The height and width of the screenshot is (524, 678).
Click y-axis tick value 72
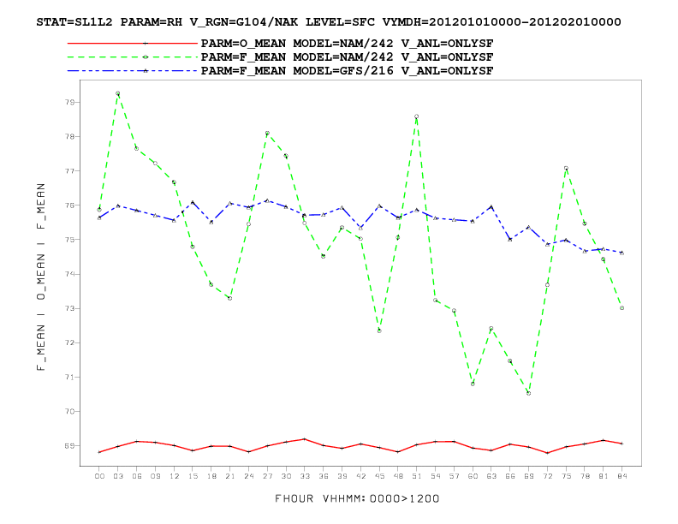coord(69,342)
